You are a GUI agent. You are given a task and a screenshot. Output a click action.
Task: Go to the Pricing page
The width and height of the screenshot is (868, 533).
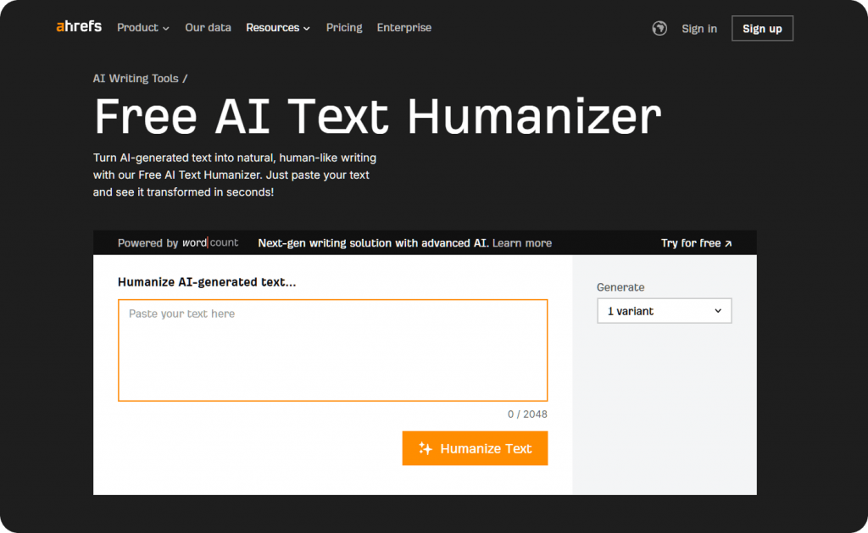coord(344,28)
